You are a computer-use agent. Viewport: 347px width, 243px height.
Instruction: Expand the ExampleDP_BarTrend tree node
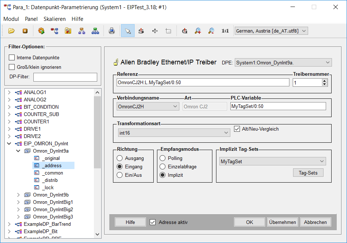(x=9, y=224)
